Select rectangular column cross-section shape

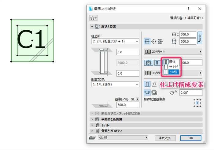coord(147,41)
